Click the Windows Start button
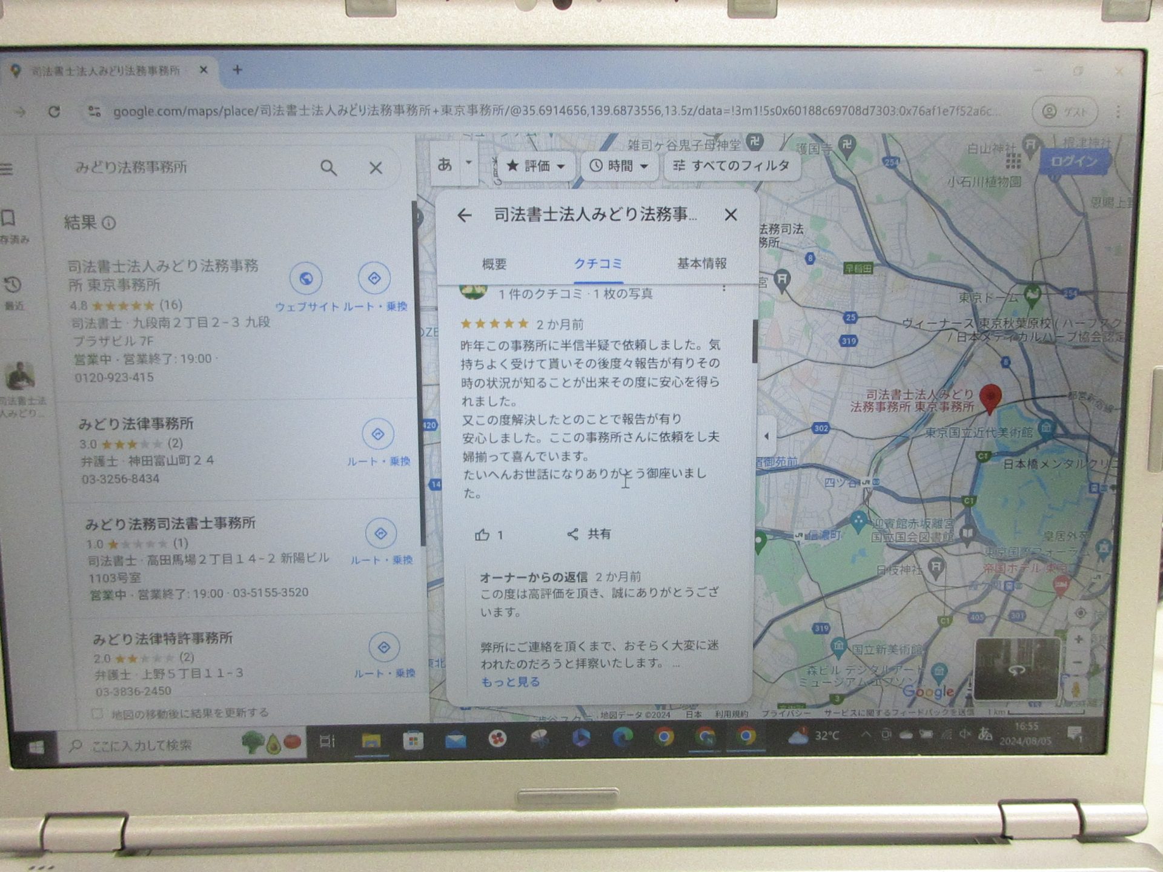 click(x=36, y=747)
